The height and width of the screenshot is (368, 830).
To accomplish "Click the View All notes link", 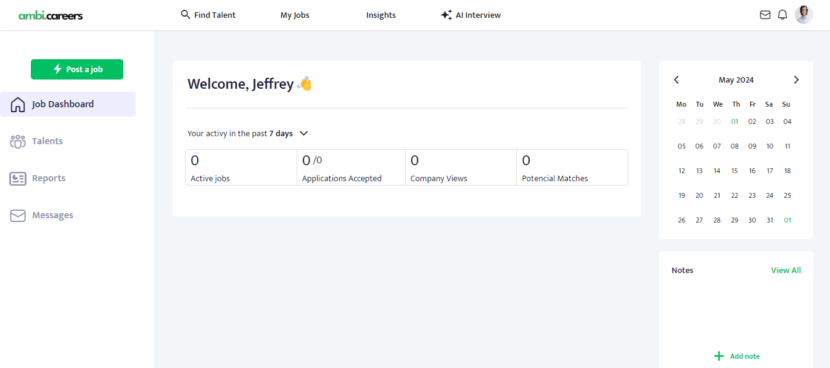I will tap(786, 270).
